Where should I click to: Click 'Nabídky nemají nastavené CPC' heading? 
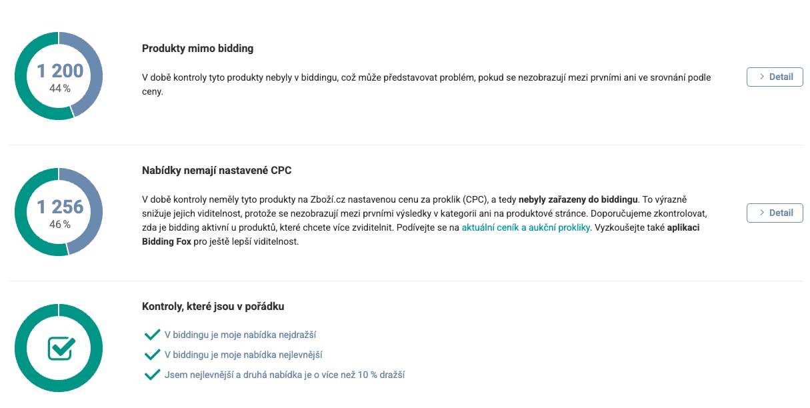click(217, 171)
